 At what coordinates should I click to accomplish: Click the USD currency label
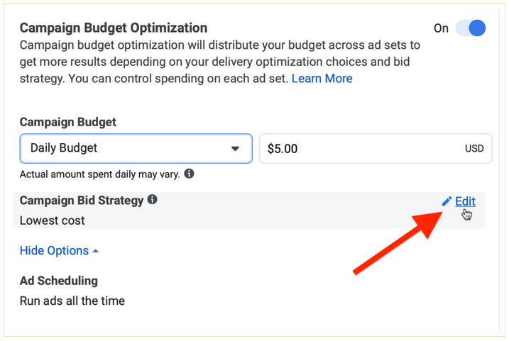point(474,148)
